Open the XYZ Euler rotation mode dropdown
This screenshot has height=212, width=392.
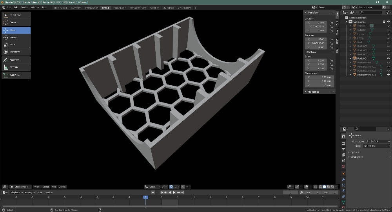click(319, 52)
